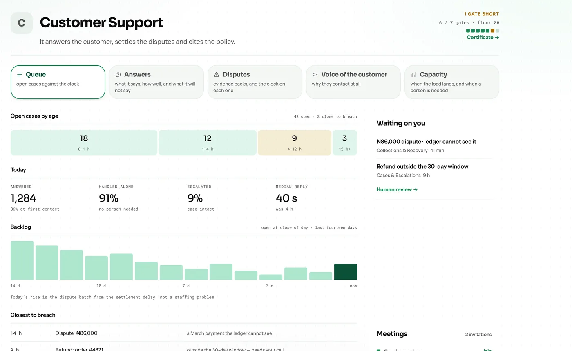The image size is (572, 351).
Task: Click the "Collections & Recovery · 41 min" line
Action: [410, 151]
